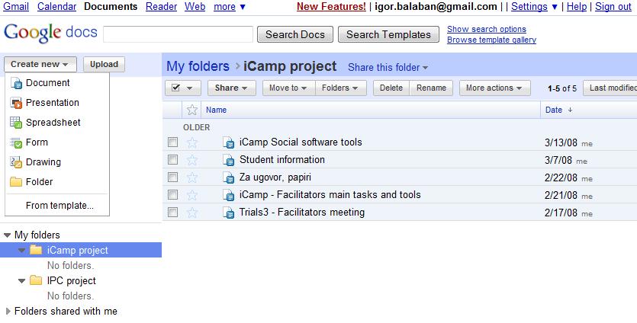Click the Drawing icon in Create new menu
Image resolution: width=637 pixels, height=323 pixels.
coord(16,162)
